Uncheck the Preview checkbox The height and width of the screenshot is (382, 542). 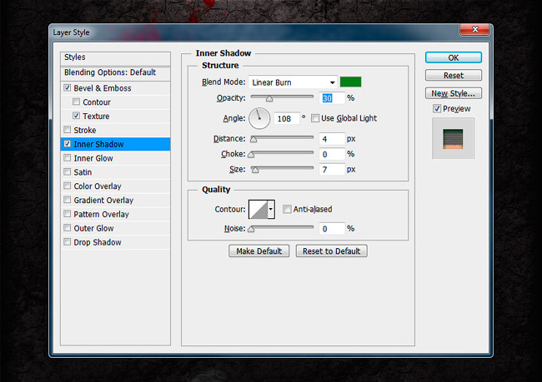coord(437,109)
